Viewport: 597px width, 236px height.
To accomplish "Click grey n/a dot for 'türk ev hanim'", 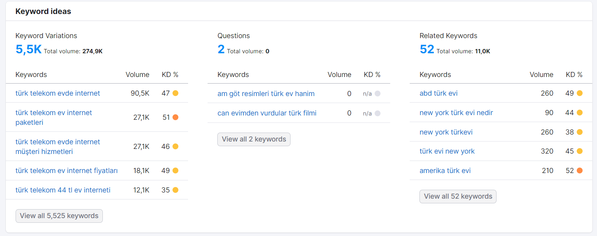I will 377,94.
